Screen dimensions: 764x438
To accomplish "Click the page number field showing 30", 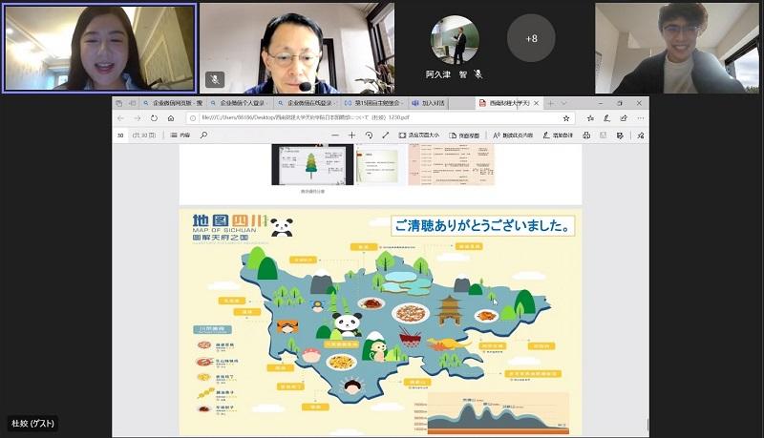I will [x=121, y=136].
